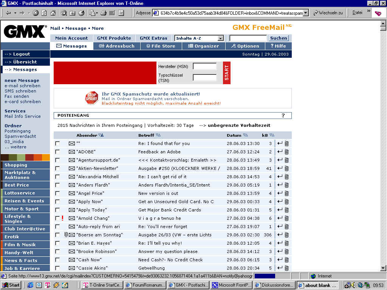
Task: Click the envelope icon for Arnold Chang message
Action: (71, 218)
